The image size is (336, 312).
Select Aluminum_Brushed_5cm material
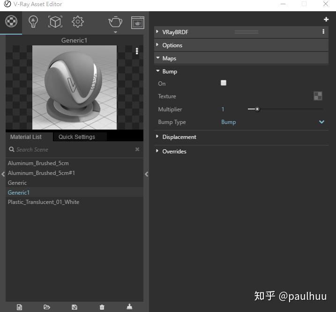click(75, 163)
